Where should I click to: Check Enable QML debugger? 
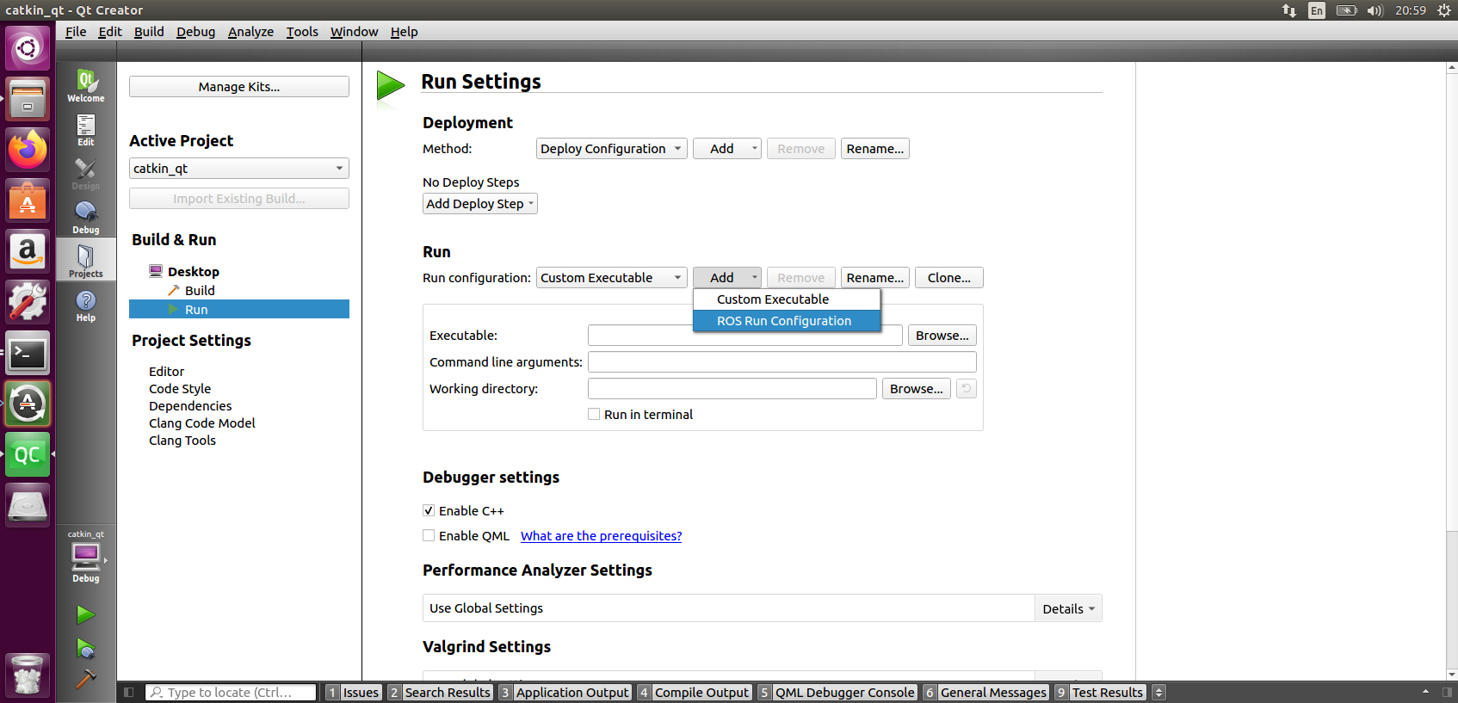pos(429,535)
